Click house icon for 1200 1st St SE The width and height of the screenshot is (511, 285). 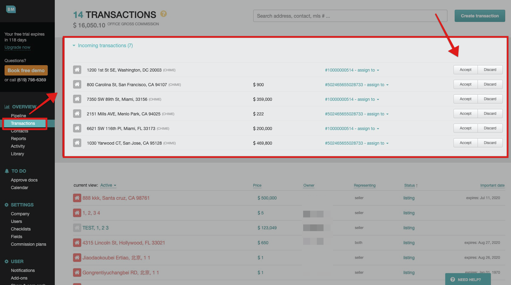point(77,70)
